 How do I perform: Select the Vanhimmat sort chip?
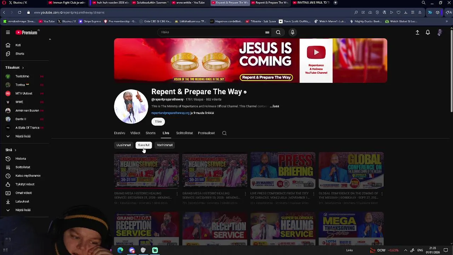165,145
